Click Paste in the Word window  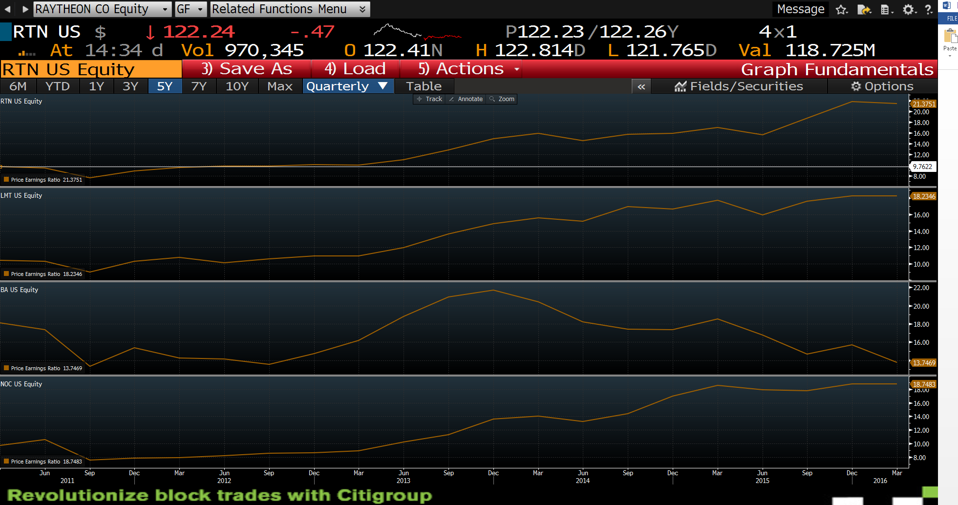tap(950, 40)
